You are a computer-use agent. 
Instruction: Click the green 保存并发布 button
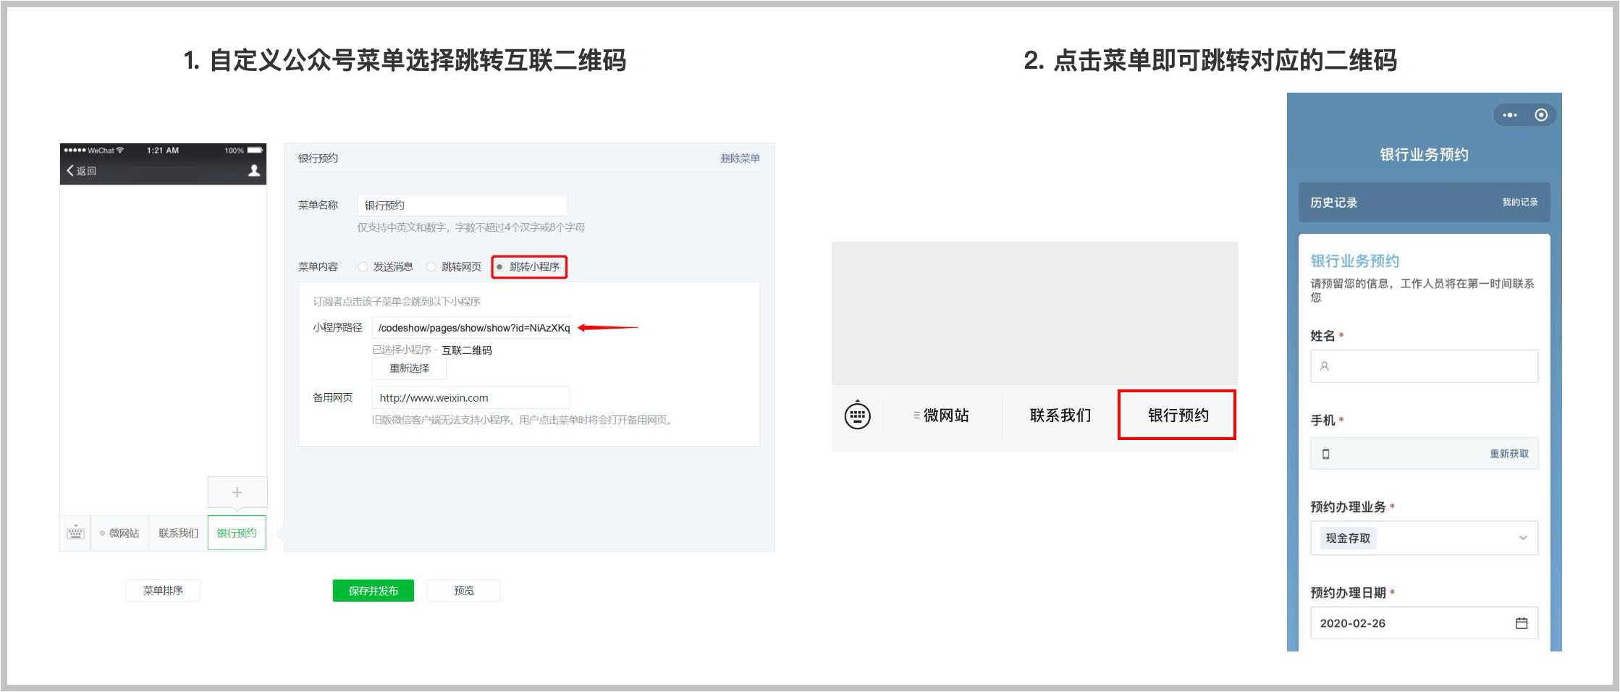[374, 591]
